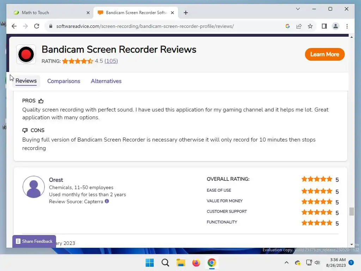Image resolution: width=361 pixels, height=271 pixels.
Task: Open the Chrome profile avatar
Action: point(336,26)
